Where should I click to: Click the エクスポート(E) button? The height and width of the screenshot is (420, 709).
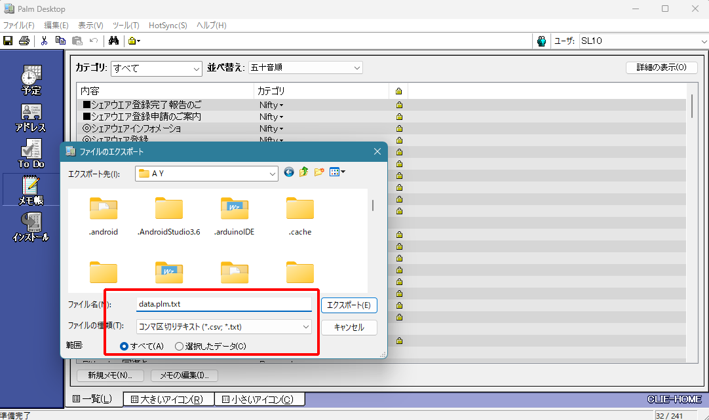coord(349,305)
